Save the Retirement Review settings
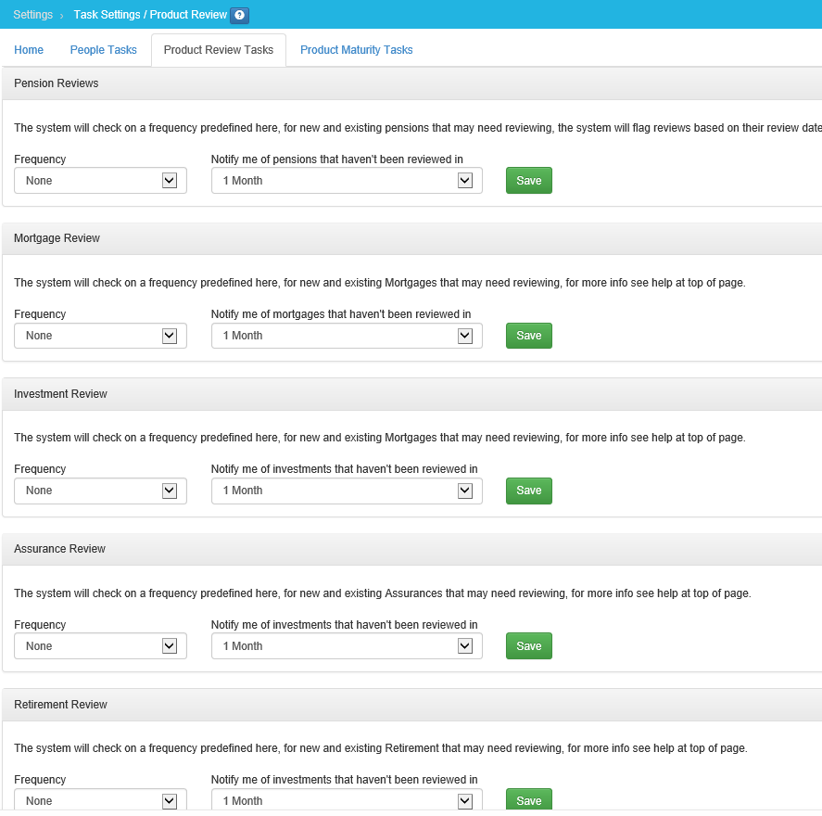Screen dimensions: 822x816 point(528,800)
